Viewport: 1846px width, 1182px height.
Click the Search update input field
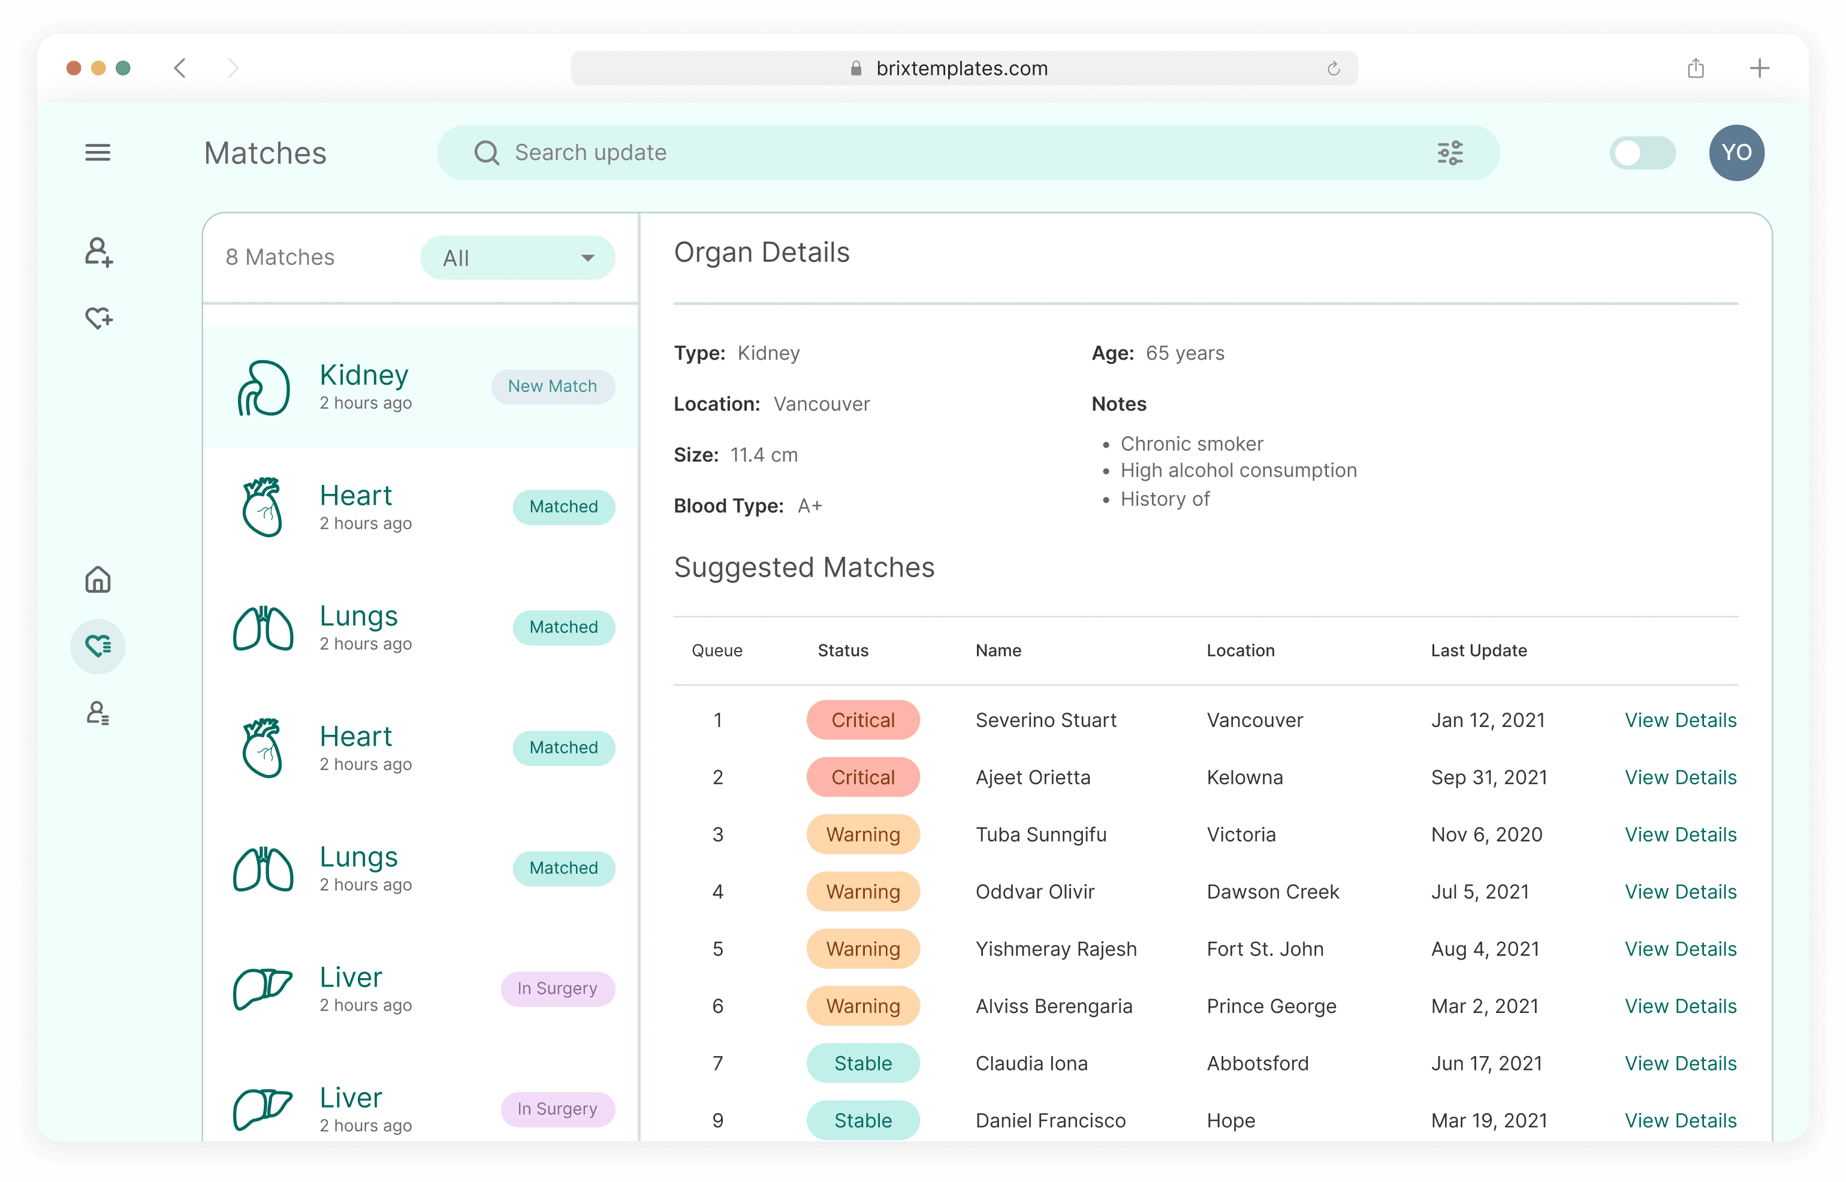tap(969, 153)
